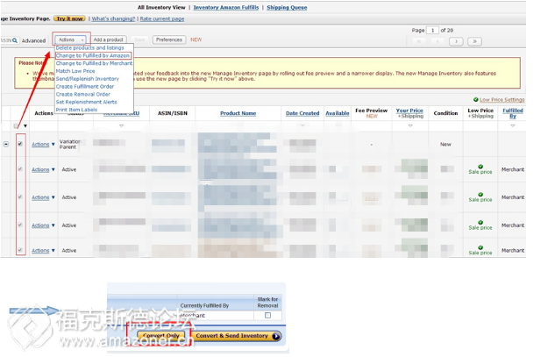
Task: Click the Currently Fulfilled By header
Action: [204, 305]
